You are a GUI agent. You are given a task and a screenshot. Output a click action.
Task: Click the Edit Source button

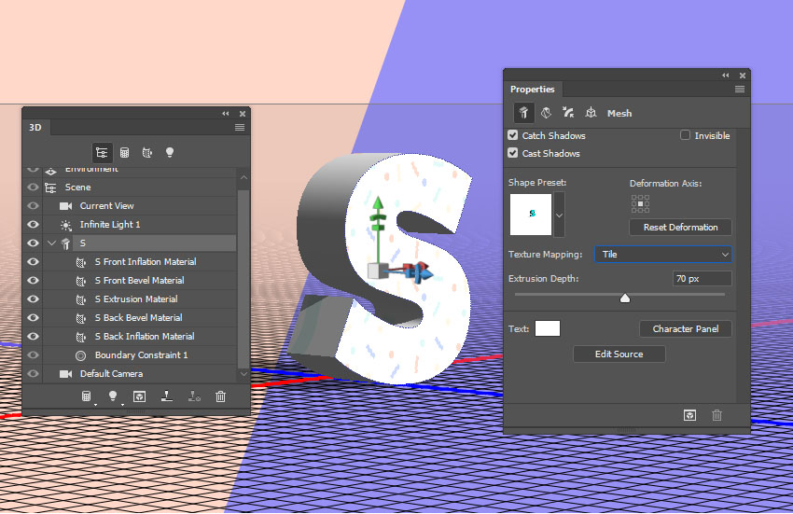(619, 354)
